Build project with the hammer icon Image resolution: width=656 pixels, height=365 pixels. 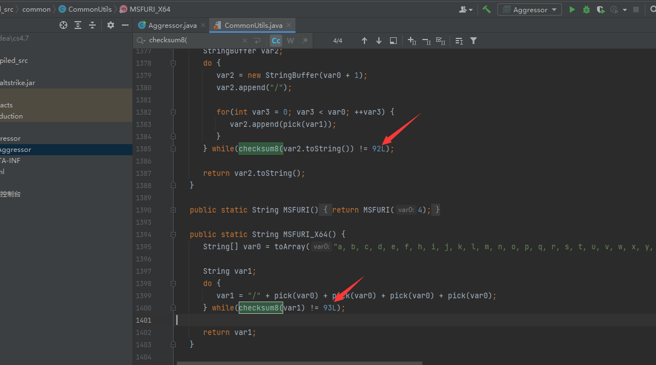(486, 9)
